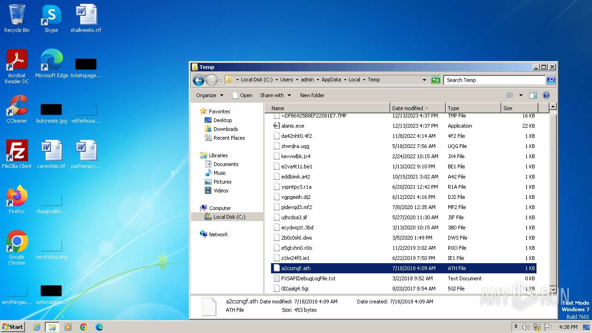Viewport: 592px width, 333px height.
Task: Open the recent pages dropdown arrow
Action: [x=221, y=80]
